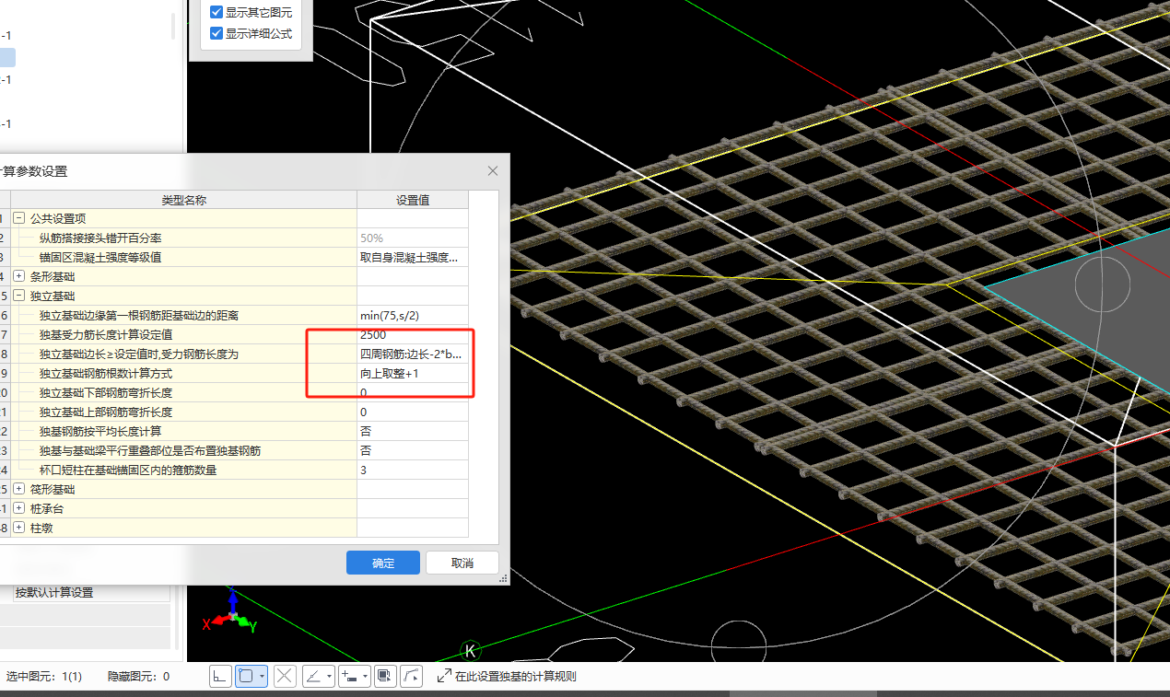Click the 50% value for 纵筋搭接接头错开百分率
1170x697 pixels.
click(413, 238)
